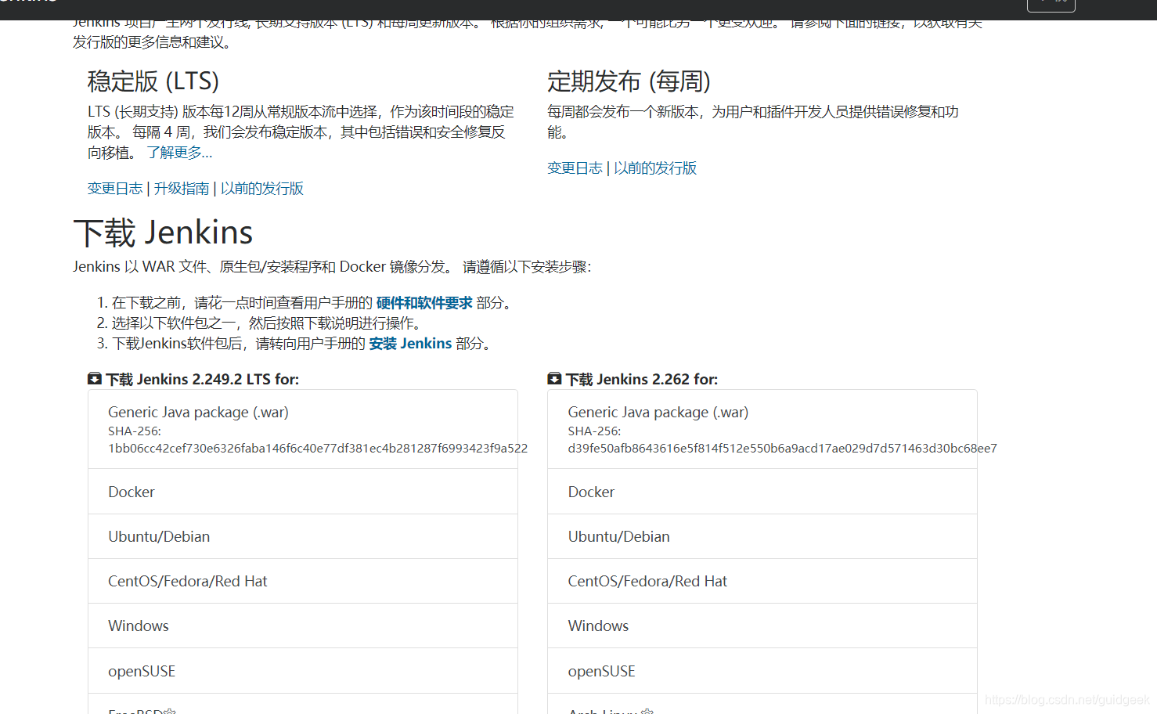Click the LTS SHA-256 hash starting 1bb06cc4

[318, 449]
